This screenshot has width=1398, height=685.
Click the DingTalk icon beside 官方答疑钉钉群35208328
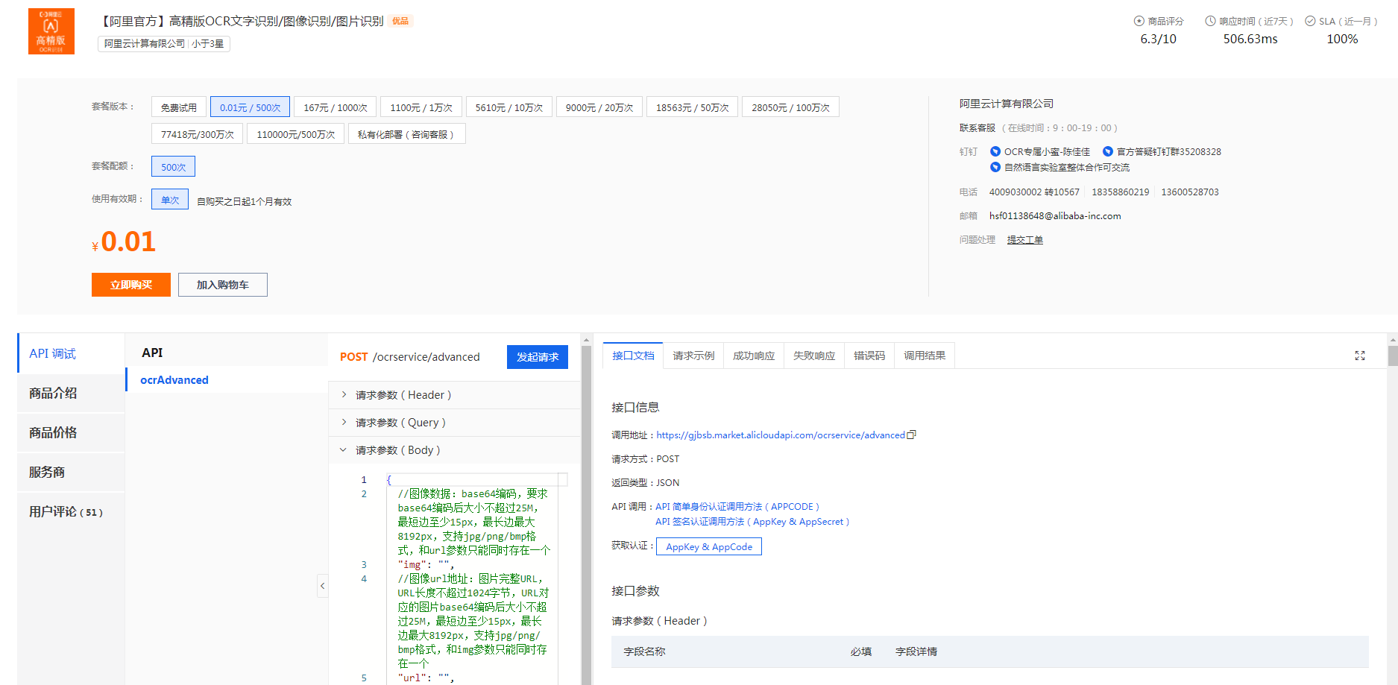(1108, 151)
